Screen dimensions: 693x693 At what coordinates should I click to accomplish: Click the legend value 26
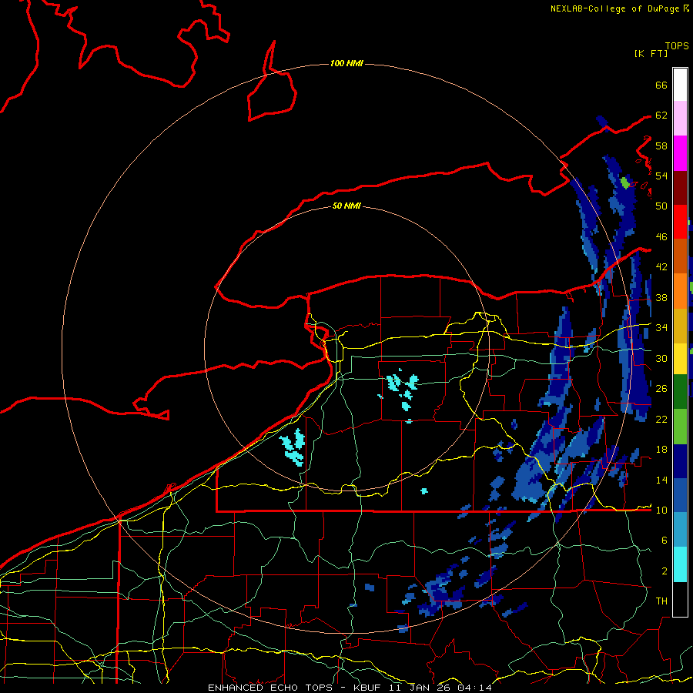click(x=661, y=389)
